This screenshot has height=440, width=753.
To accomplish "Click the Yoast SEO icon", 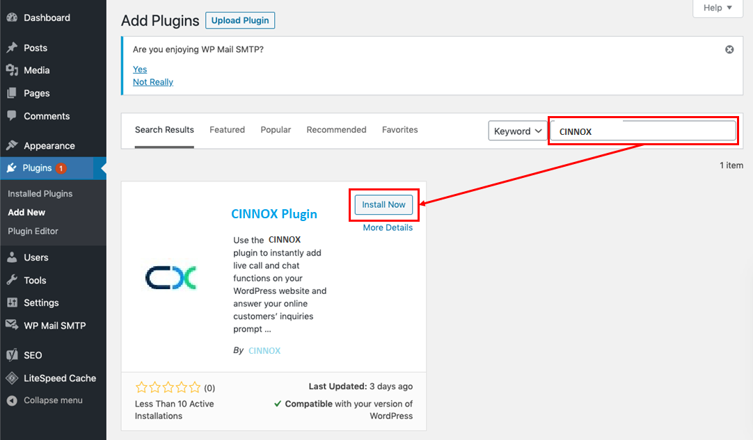I will click(12, 355).
